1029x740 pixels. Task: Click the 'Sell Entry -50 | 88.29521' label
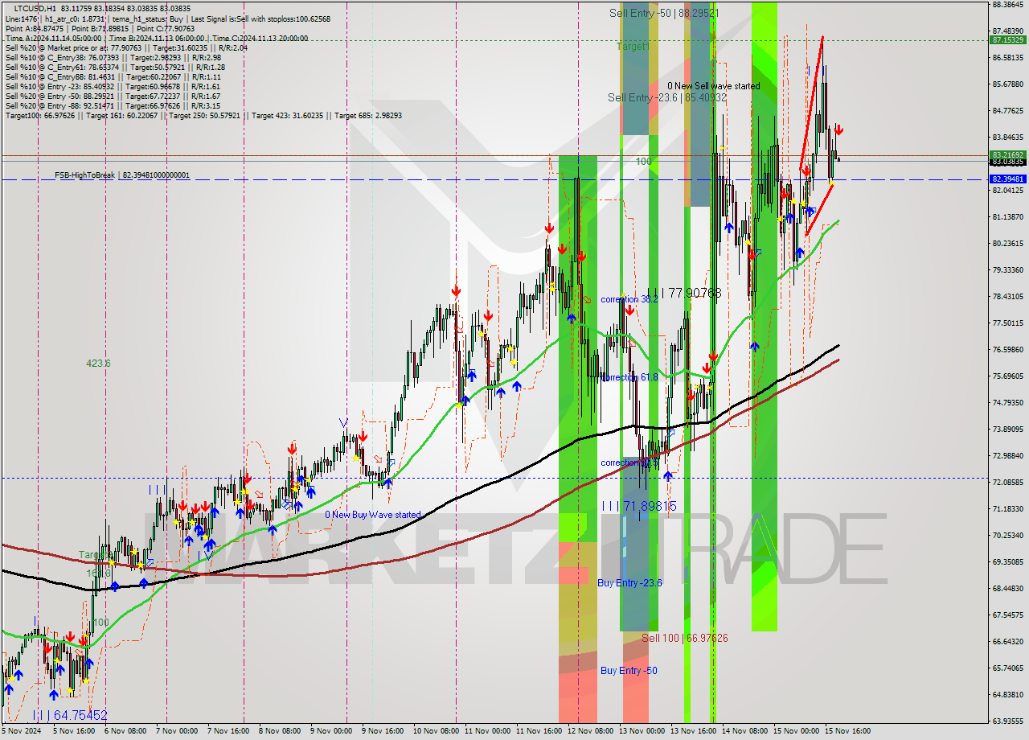663,13
